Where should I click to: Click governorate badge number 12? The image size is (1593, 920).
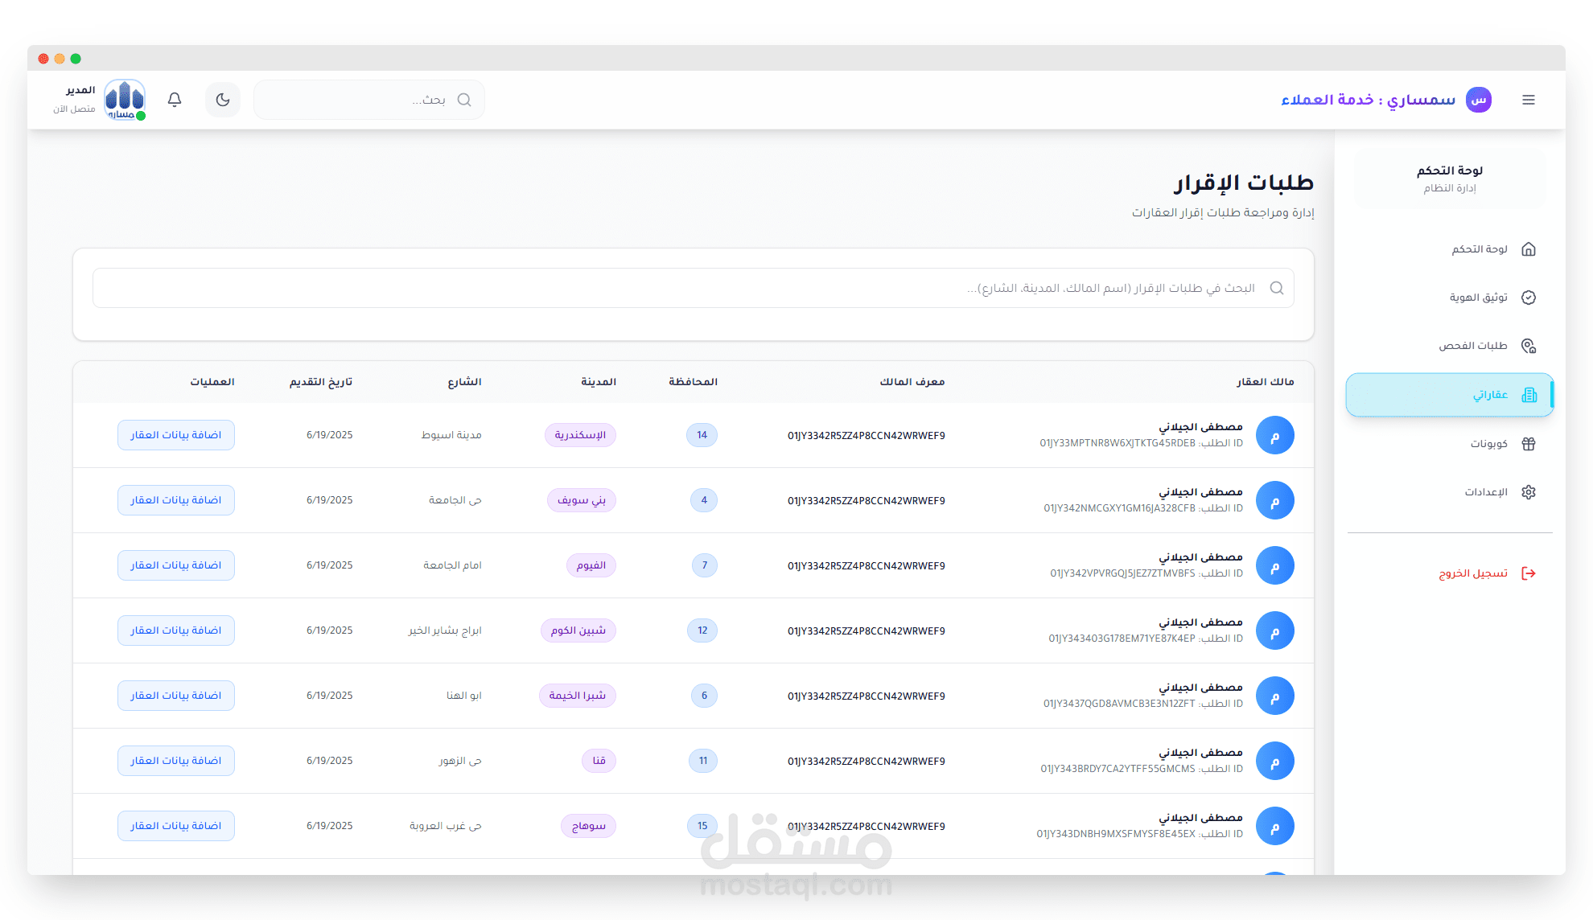pos(702,630)
